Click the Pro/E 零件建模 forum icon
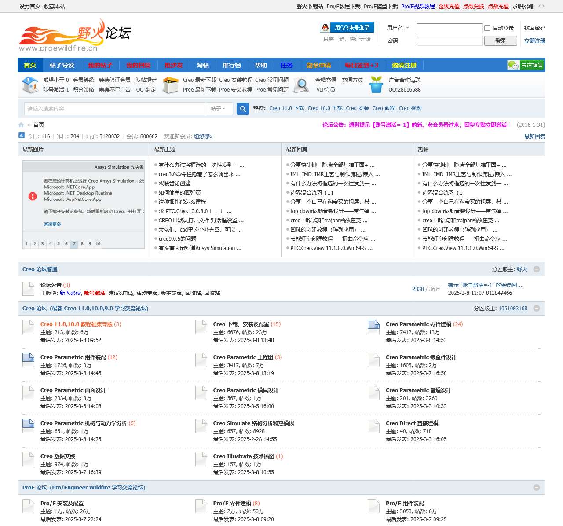 tap(201, 507)
